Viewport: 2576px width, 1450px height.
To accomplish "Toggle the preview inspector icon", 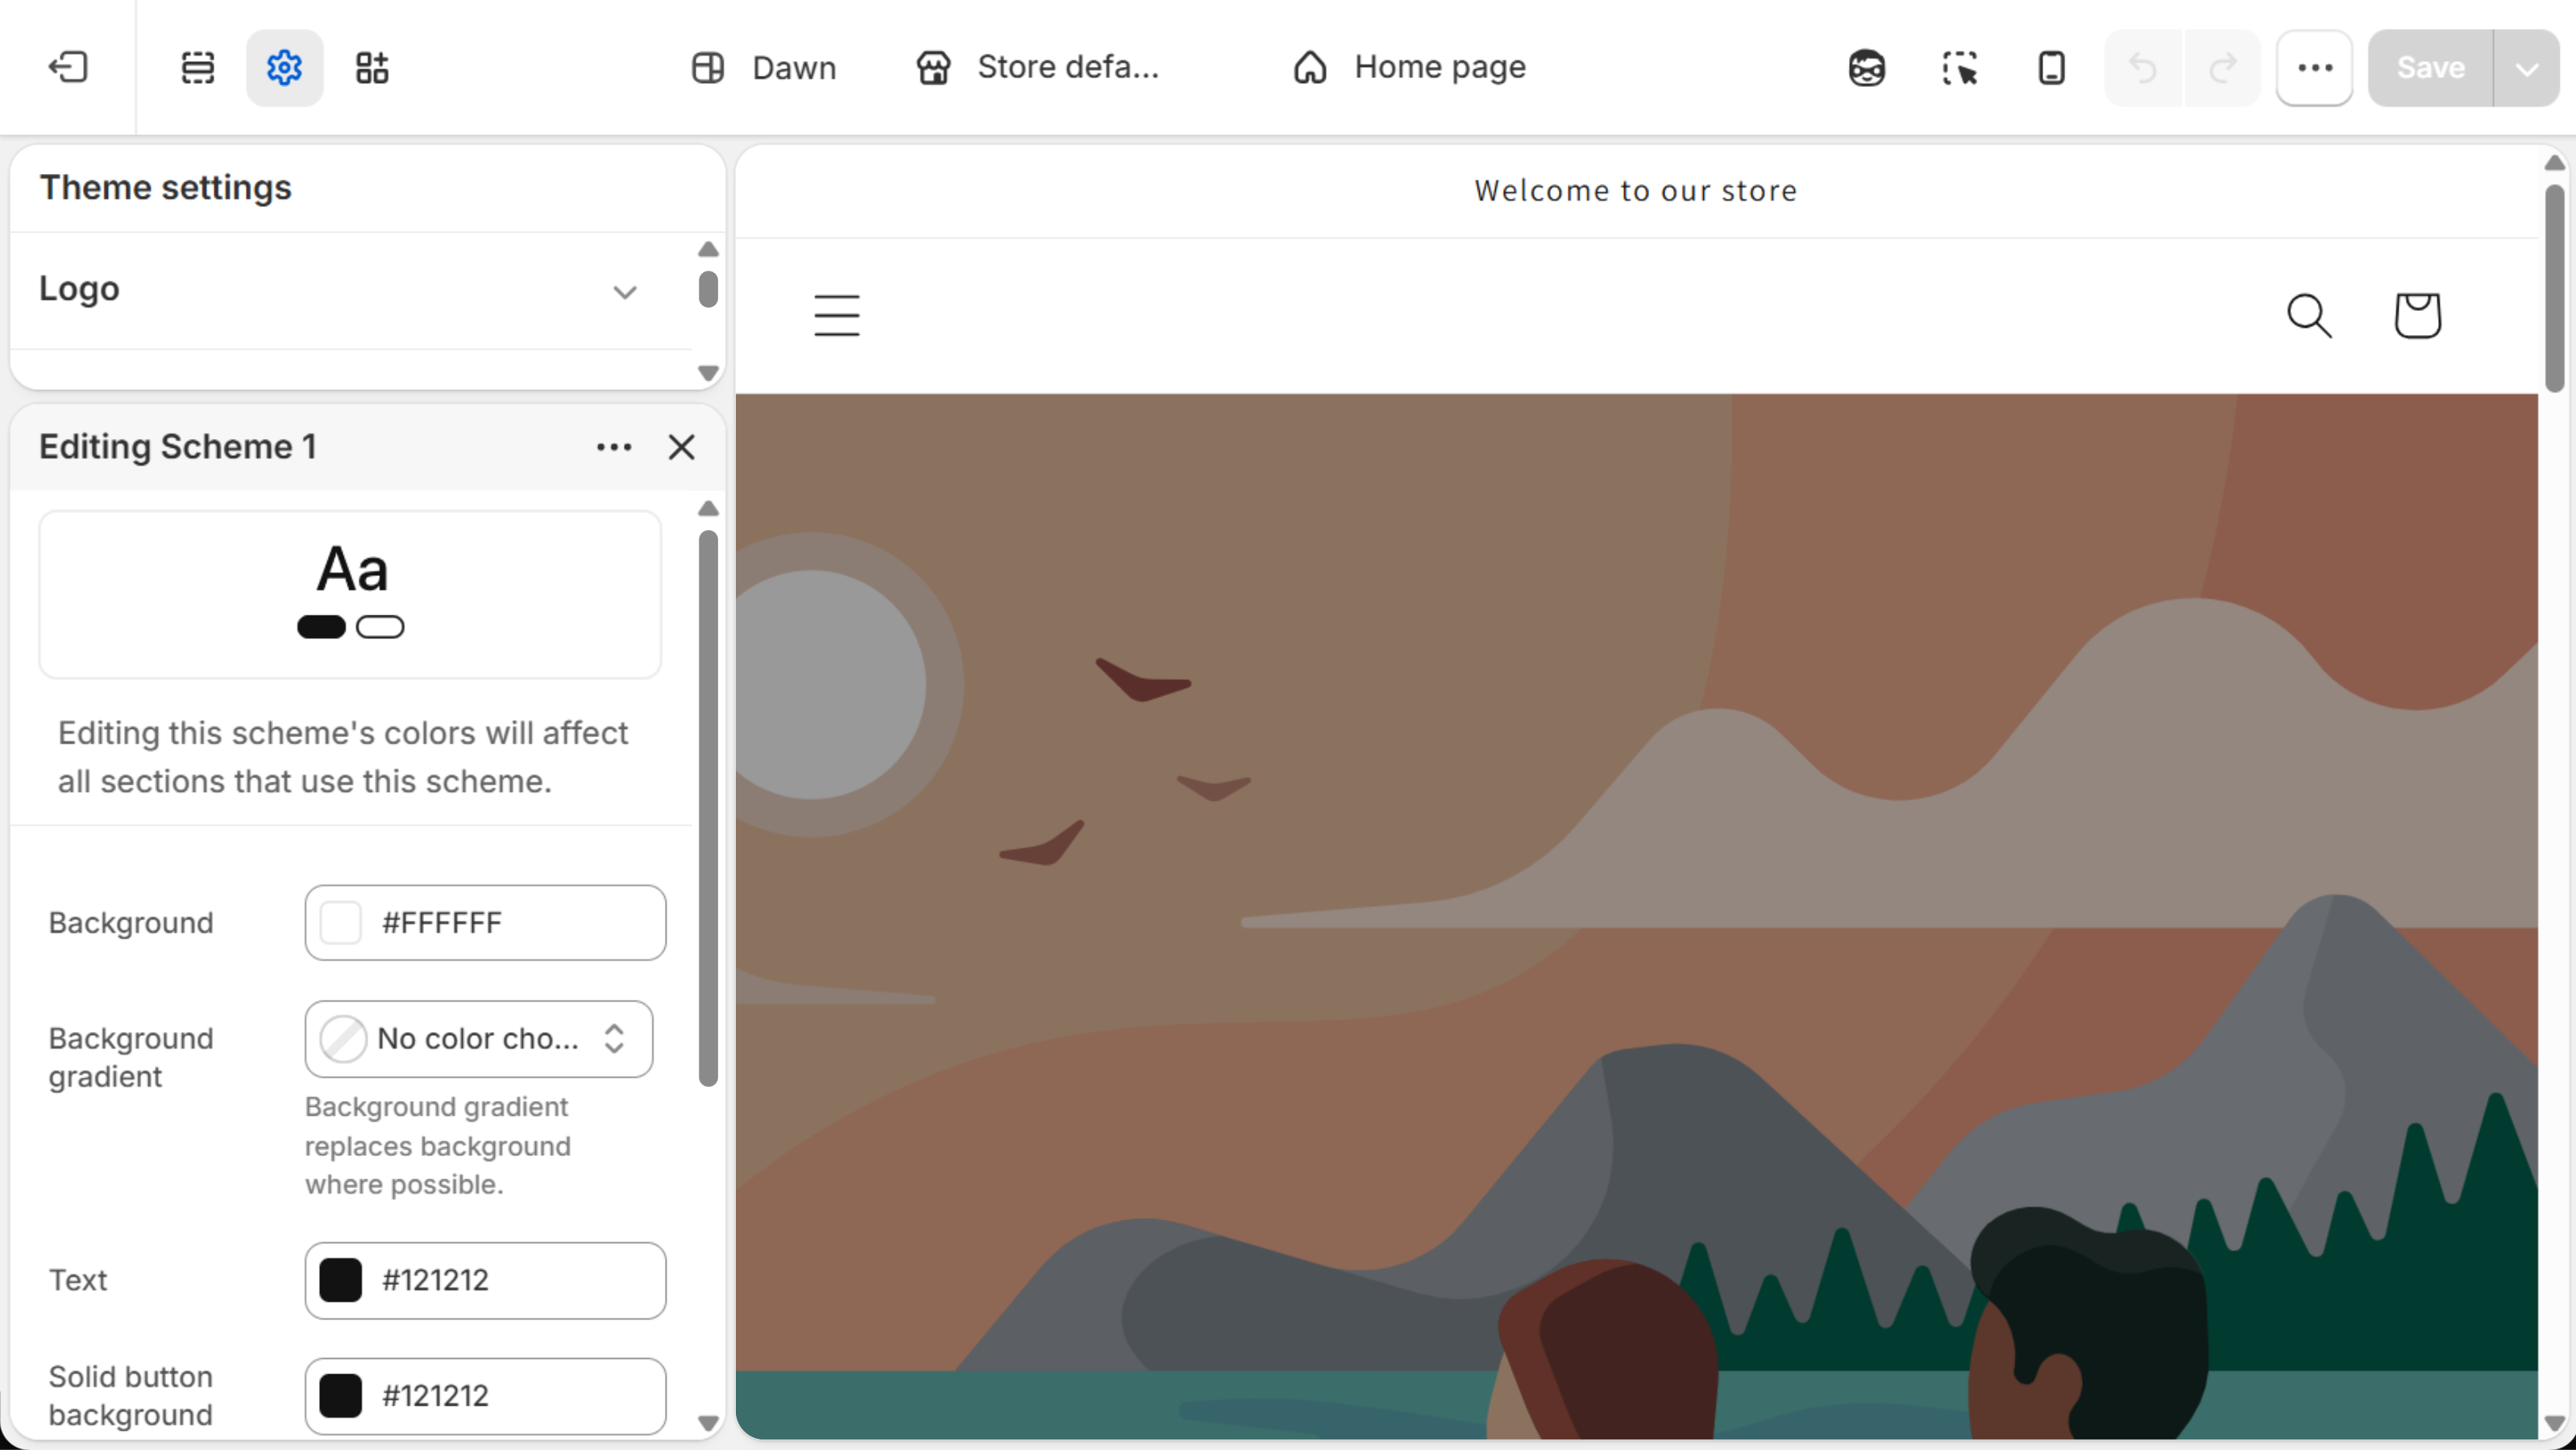I will coord(1959,68).
